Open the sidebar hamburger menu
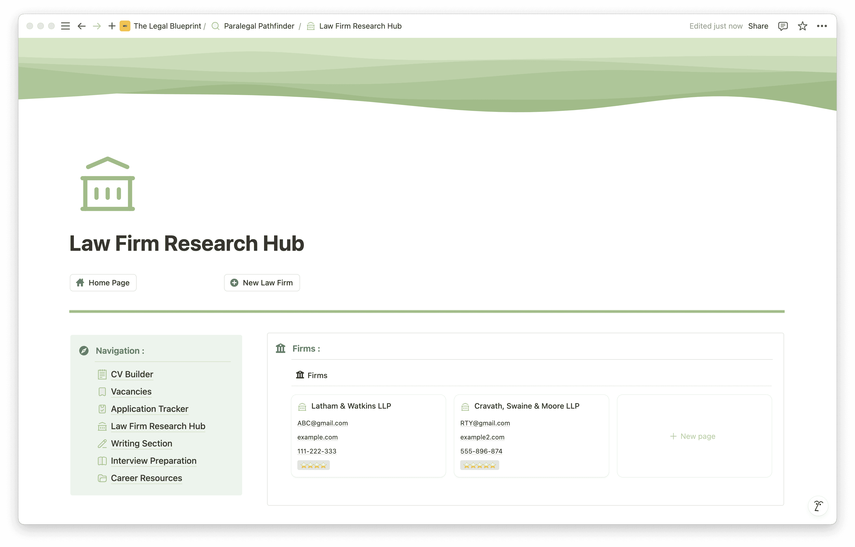Image resolution: width=855 pixels, height=547 pixels. [x=65, y=26]
